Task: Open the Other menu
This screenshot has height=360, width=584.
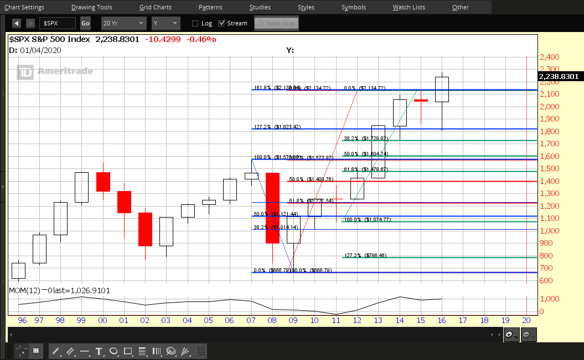Action: [461, 7]
